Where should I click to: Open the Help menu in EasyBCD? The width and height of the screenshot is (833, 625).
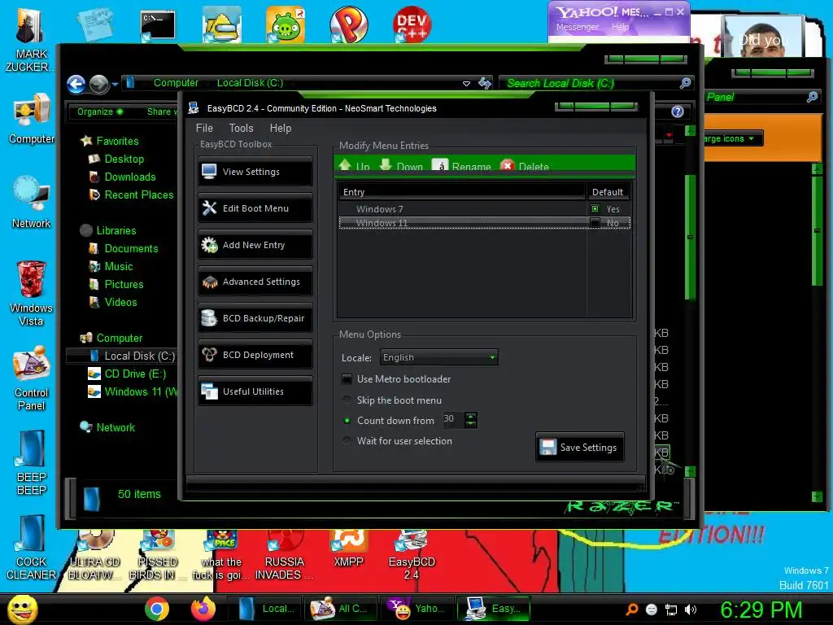point(281,128)
